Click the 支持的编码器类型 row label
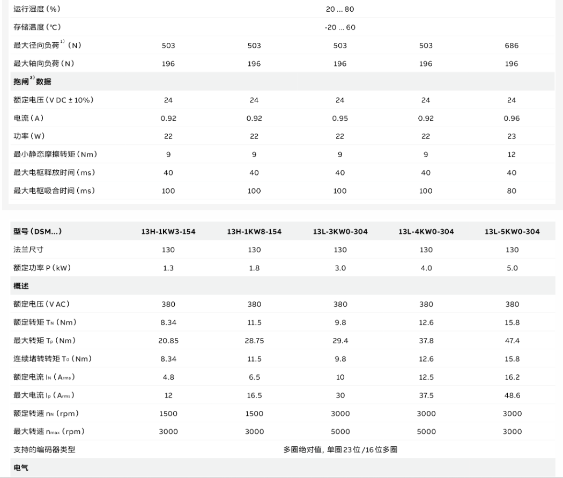This screenshot has height=478, width=563. point(44,449)
